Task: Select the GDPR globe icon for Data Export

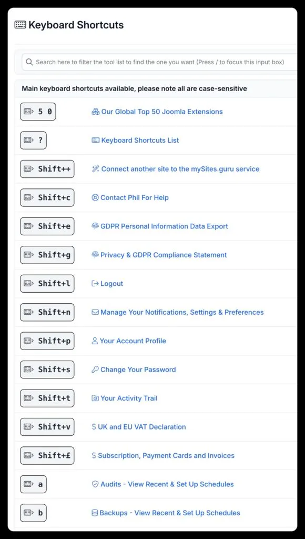Action: tap(94, 226)
